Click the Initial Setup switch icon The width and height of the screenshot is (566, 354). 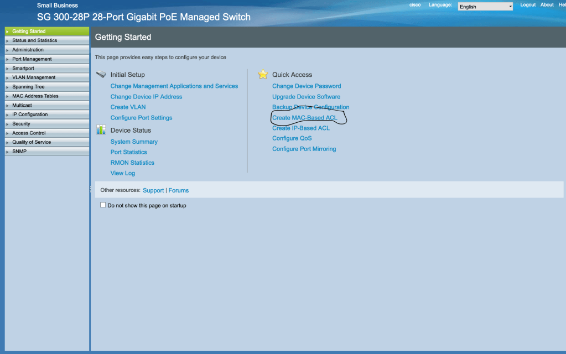(x=101, y=75)
